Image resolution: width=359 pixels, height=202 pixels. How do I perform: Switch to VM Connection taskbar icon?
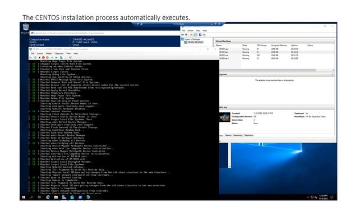pyautogui.click(x=89, y=197)
